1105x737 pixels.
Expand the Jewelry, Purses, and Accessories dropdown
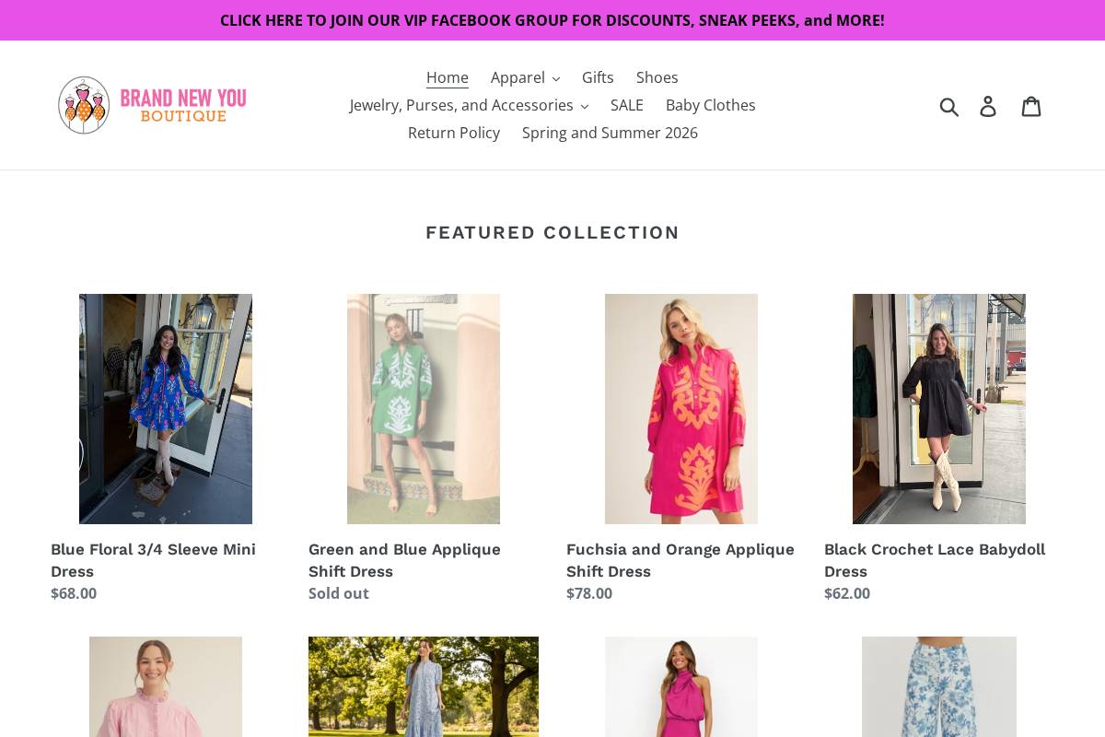pos(469,105)
